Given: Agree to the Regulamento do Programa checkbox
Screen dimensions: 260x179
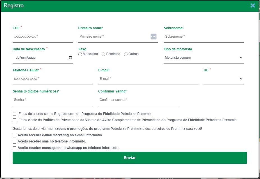Looking at the screenshot, I should pyautogui.click(x=15, y=114).
